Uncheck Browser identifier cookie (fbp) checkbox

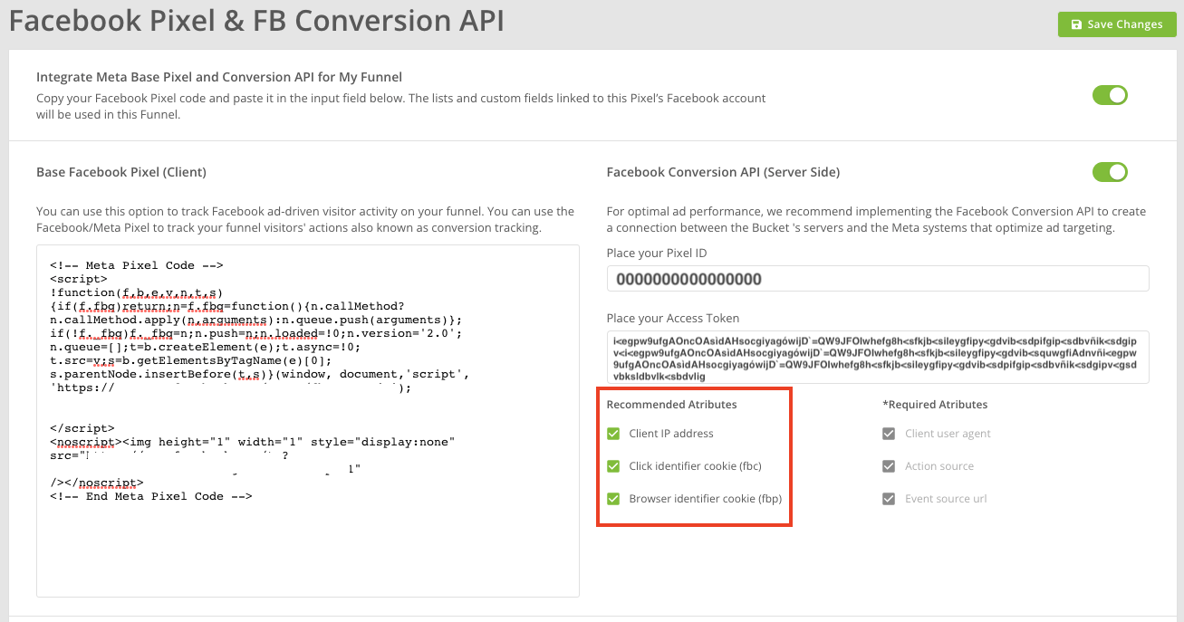coord(613,499)
